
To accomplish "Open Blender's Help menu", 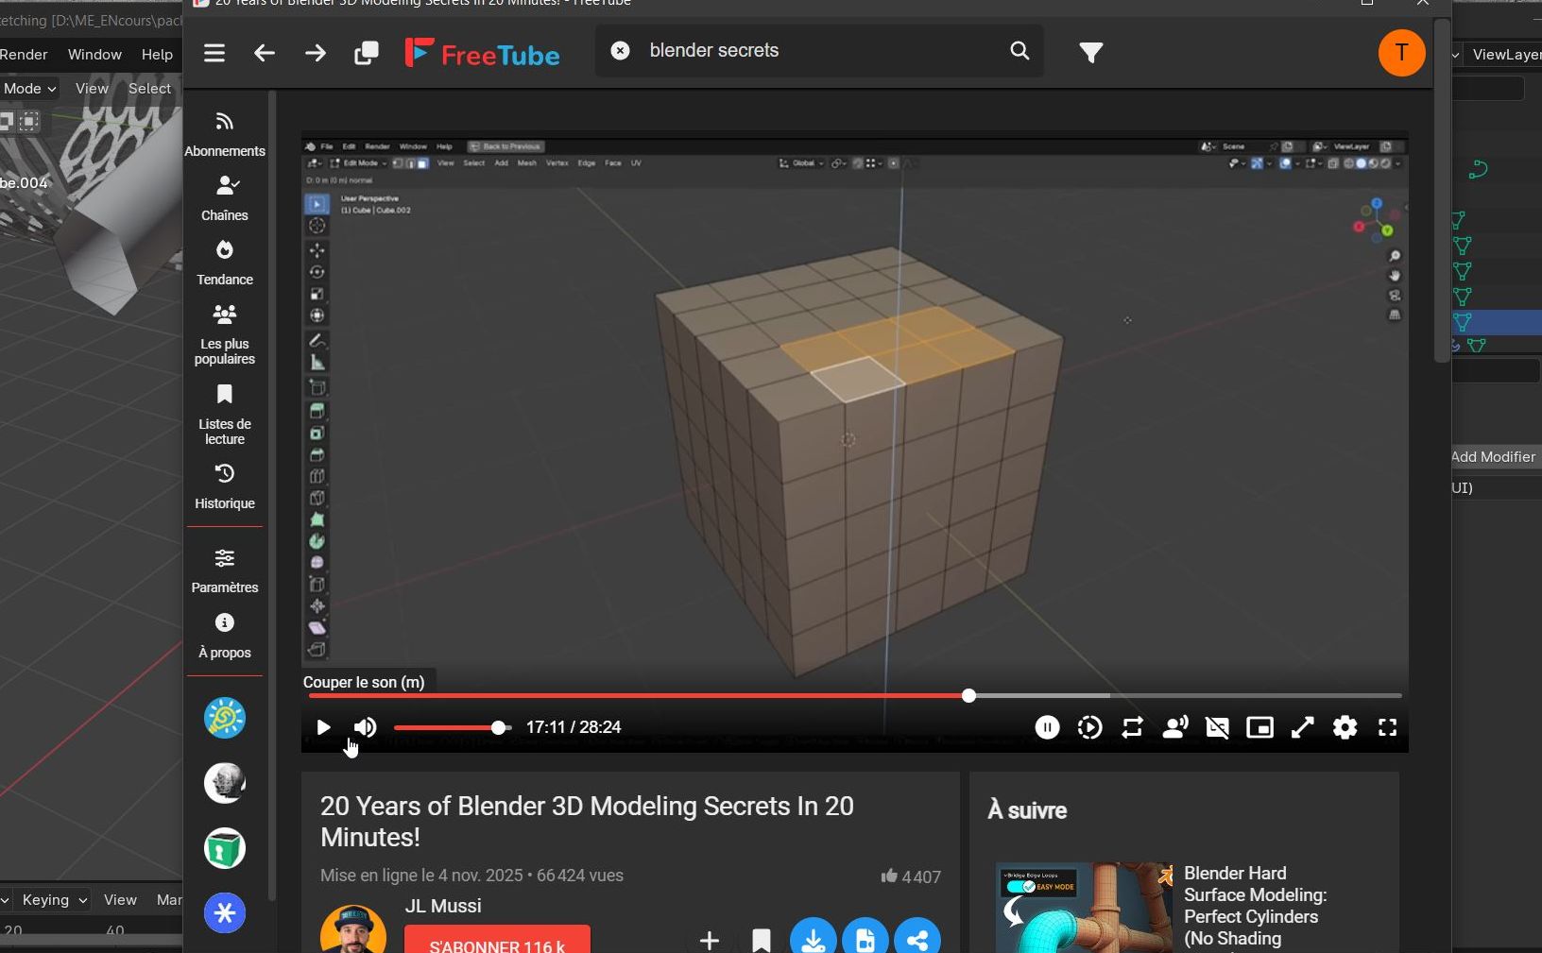I will (x=157, y=55).
